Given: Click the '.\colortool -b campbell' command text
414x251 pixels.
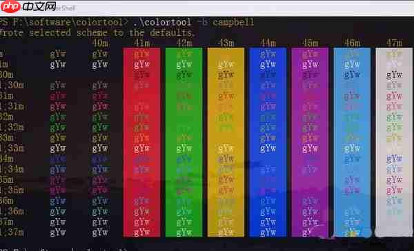Looking at the screenshot, I should click(193, 22).
